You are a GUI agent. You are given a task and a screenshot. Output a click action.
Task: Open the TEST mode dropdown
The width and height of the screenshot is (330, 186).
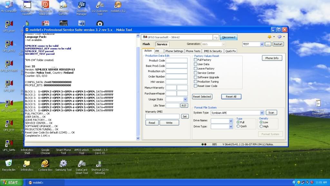click(x=262, y=44)
